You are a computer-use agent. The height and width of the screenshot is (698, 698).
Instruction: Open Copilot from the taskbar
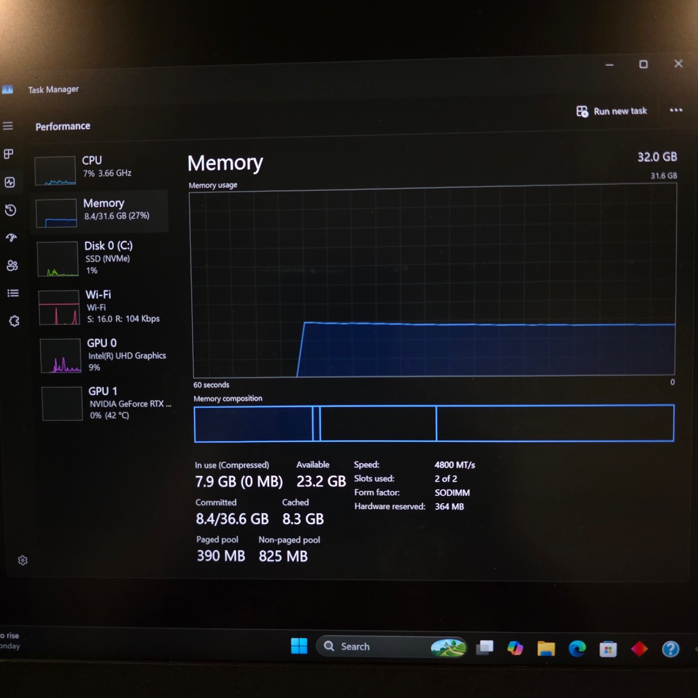click(515, 648)
